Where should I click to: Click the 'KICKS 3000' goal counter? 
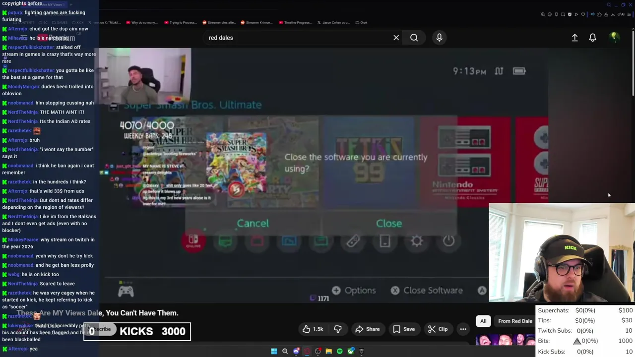(137, 331)
